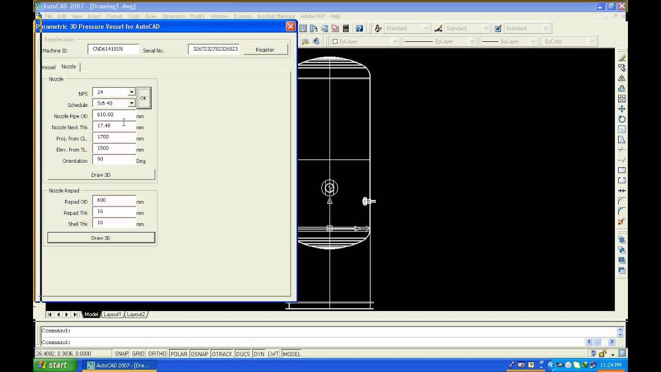This screenshot has width=661, height=372.
Task: Toggle LWT lineweight display
Action: (x=273, y=354)
